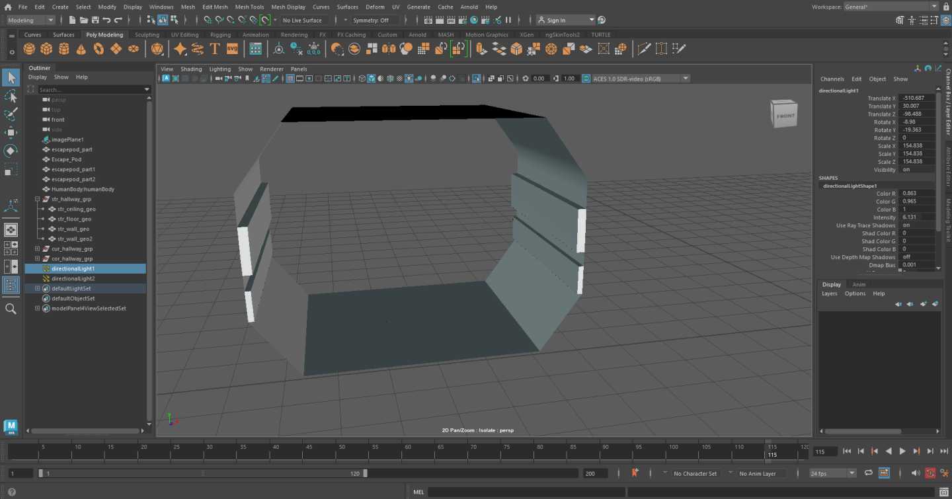The image size is (952, 499).
Task: Select the Move tool in left toolbox
Action: (x=11, y=133)
